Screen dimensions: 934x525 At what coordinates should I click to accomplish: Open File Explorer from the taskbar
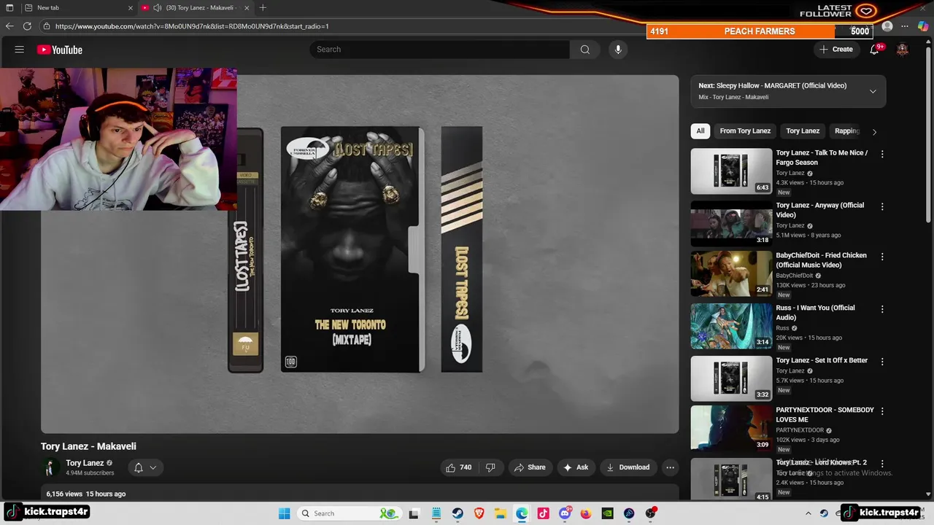[x=500, y=513]
